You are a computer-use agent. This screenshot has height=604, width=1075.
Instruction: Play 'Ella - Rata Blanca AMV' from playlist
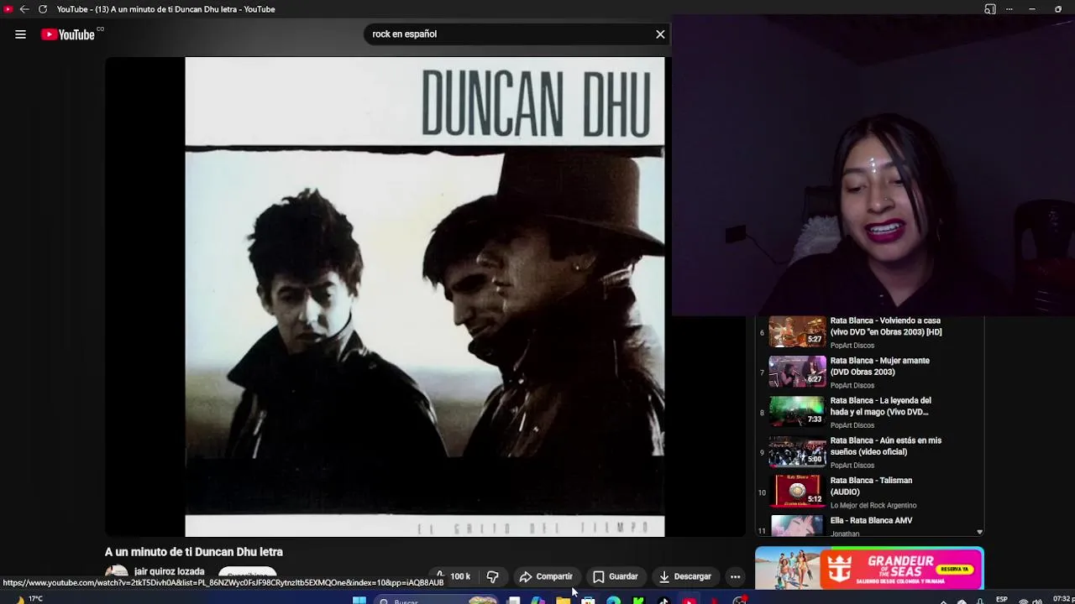pyautogui.click(x=872, y=521)
